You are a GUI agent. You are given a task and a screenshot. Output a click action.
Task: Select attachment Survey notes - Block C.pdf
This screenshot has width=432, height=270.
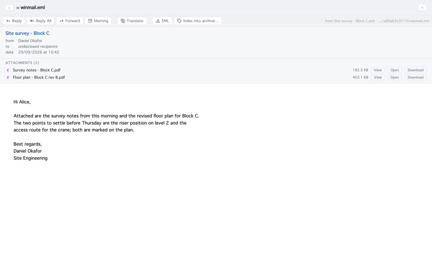(x=37, y=70)
